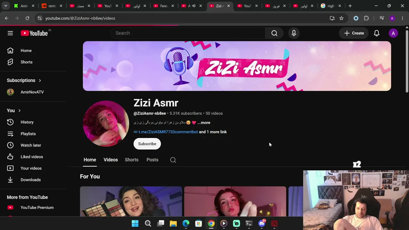Start voice search with the microphone
Image resolution: width=409 pixels, height=230 pixels.
294,33
